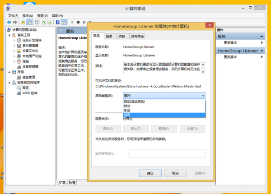
Task: Expand the 本地用户和组 node arrow
Action: tap(14, 56)
